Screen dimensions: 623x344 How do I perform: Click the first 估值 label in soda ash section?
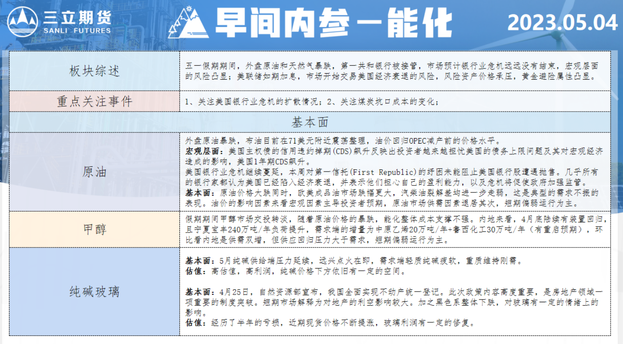pyautogui.click(x=195, y=271)
